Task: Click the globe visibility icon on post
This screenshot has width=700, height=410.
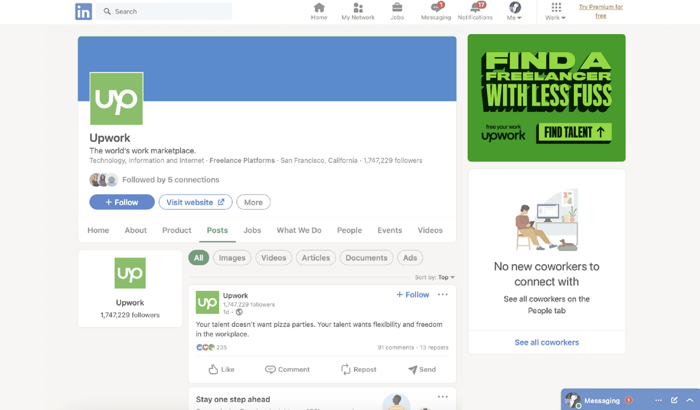Action: [x=239, y=312]
